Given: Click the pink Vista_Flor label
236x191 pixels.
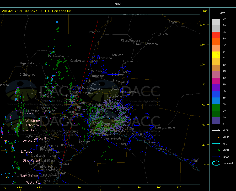Looking at the screenshot, I should [x=34, y=182].
